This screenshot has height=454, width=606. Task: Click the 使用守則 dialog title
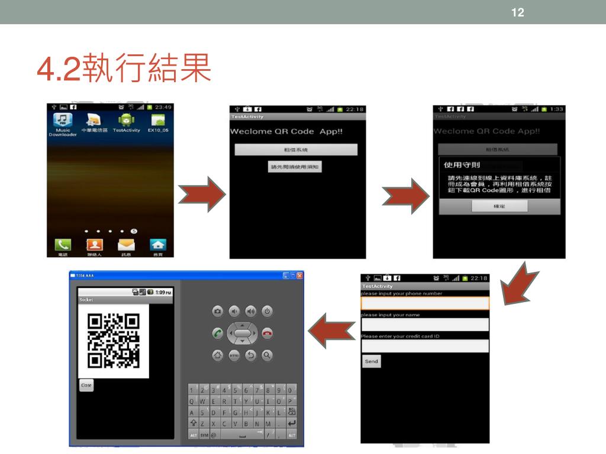[462, 165]
